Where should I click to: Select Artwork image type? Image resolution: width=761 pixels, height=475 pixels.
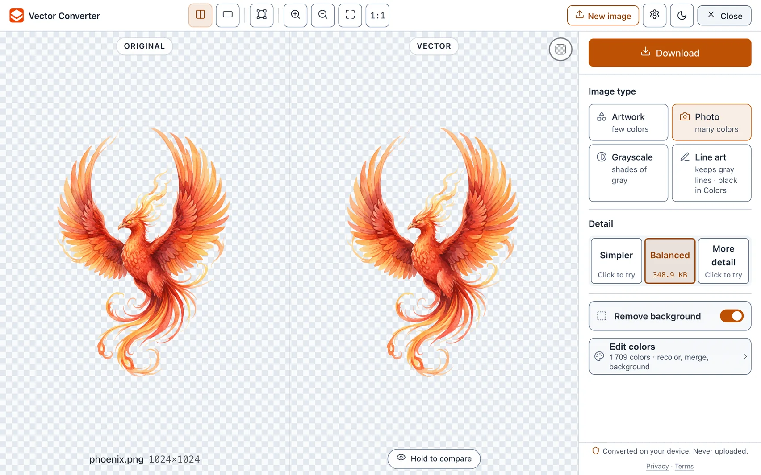pyautogui.click(x=628, y=122)
